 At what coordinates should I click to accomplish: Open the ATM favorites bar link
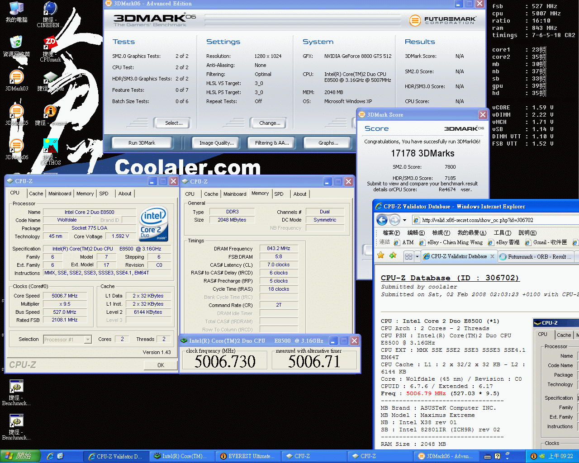(404, 242)
